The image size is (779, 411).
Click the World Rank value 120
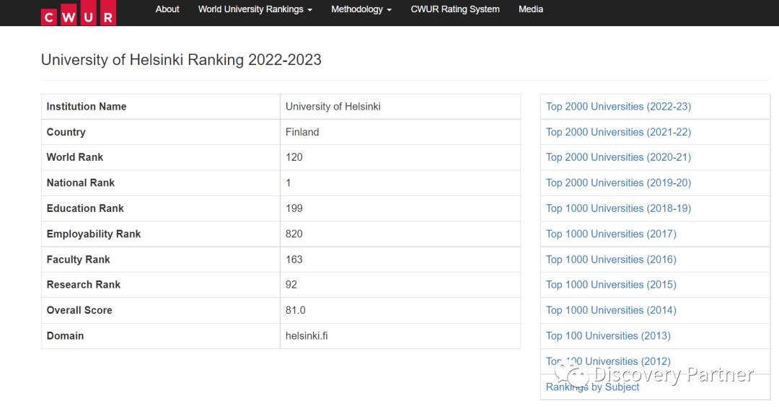pos(294,157)
